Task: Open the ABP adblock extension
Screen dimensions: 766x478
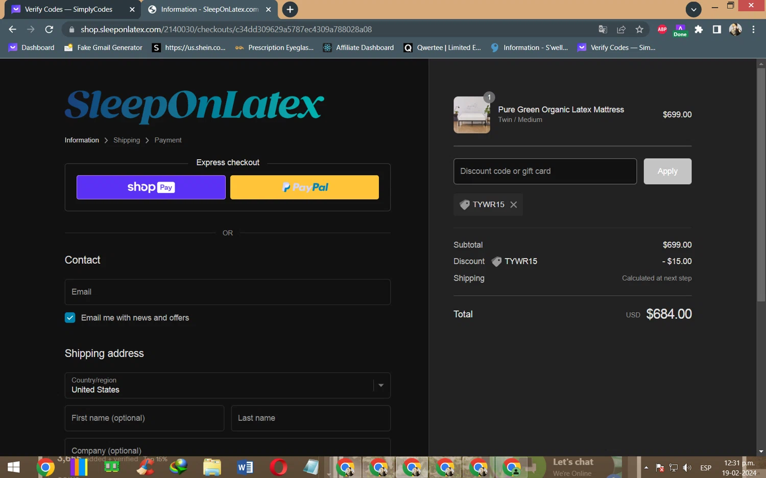Action: [x=662, y=30]
